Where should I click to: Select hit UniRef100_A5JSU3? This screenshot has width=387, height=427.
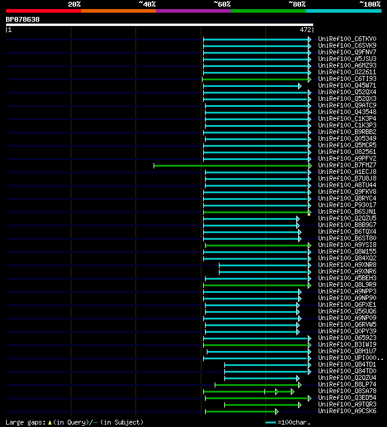(347, 59)
